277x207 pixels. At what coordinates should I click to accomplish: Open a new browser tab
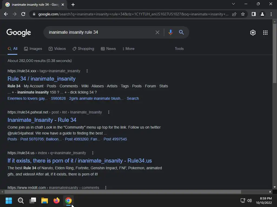tap(73, 5)
